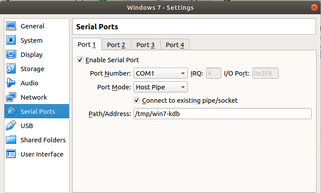Open the Port Number COM1 dropdown

tap(160, 73)
